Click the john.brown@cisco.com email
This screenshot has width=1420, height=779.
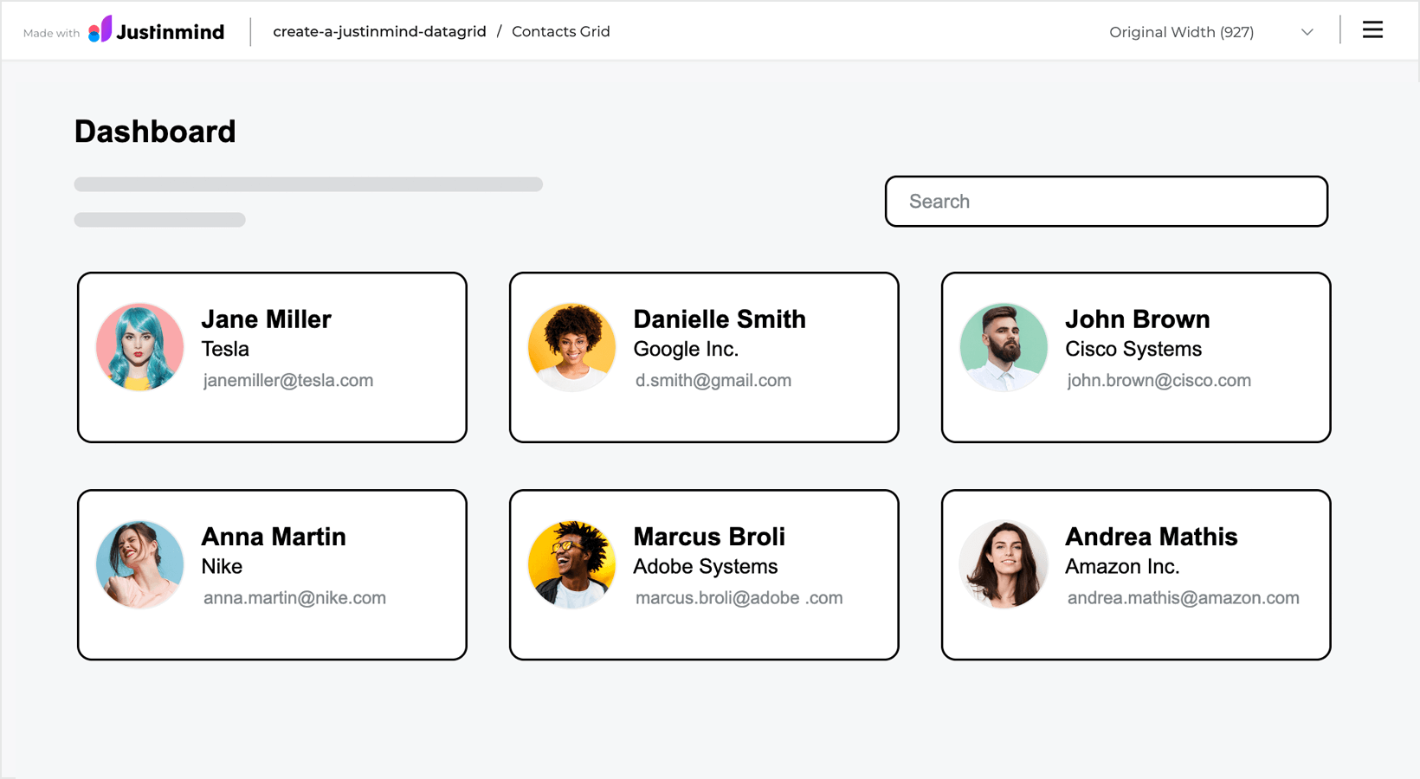point(1159,381)
